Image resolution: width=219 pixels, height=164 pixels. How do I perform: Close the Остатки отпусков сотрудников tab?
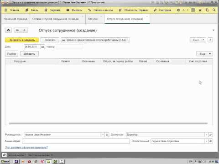pyautogui.click(x=83, y=16)
